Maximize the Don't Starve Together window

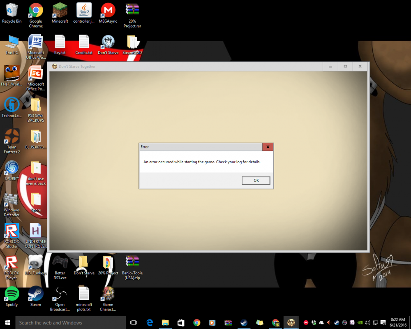(345, 66)
